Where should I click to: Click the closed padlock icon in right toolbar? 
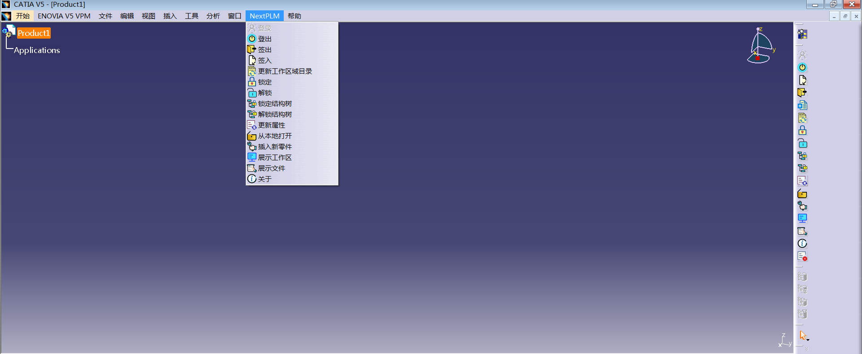(x=802, y=130)
